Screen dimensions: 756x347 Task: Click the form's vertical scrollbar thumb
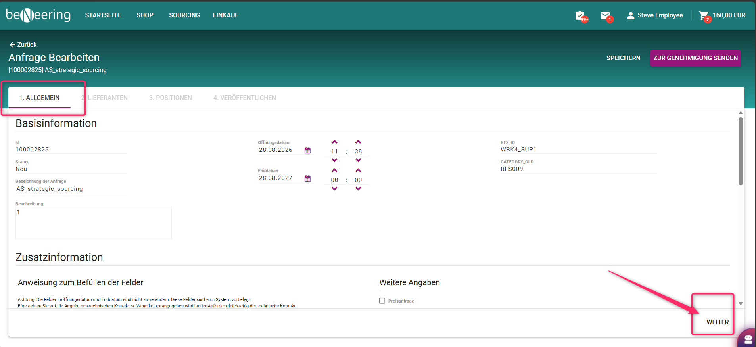tap(741, 151)
